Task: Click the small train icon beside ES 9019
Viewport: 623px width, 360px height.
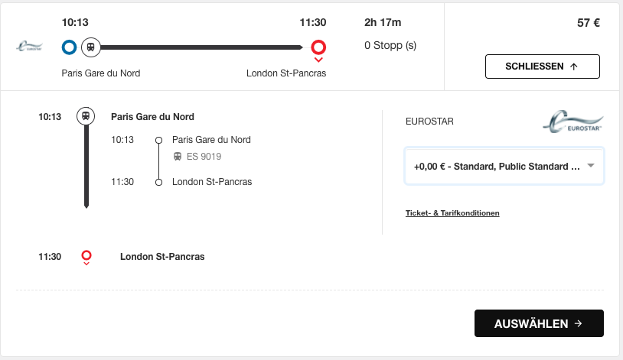Action: 178,157
